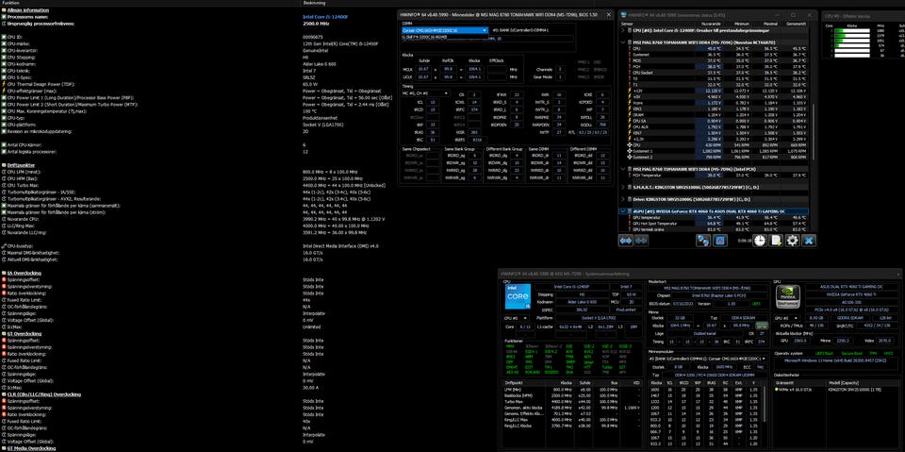Click the 'LFM (Min)' row in Driftpunkt table

(x=572, y=389)
